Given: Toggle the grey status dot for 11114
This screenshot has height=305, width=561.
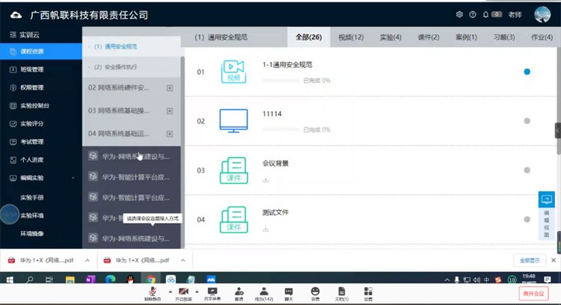Looking at the screenshot, I should click(527, 121).
